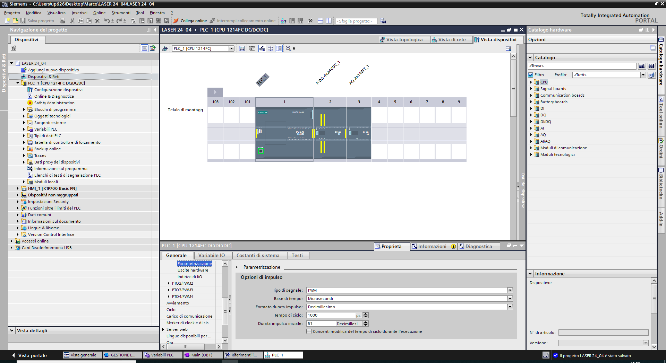Click the split editor vertically icon
The height and width of the screenshot is (363, 666).
click(x=328, y=21)
